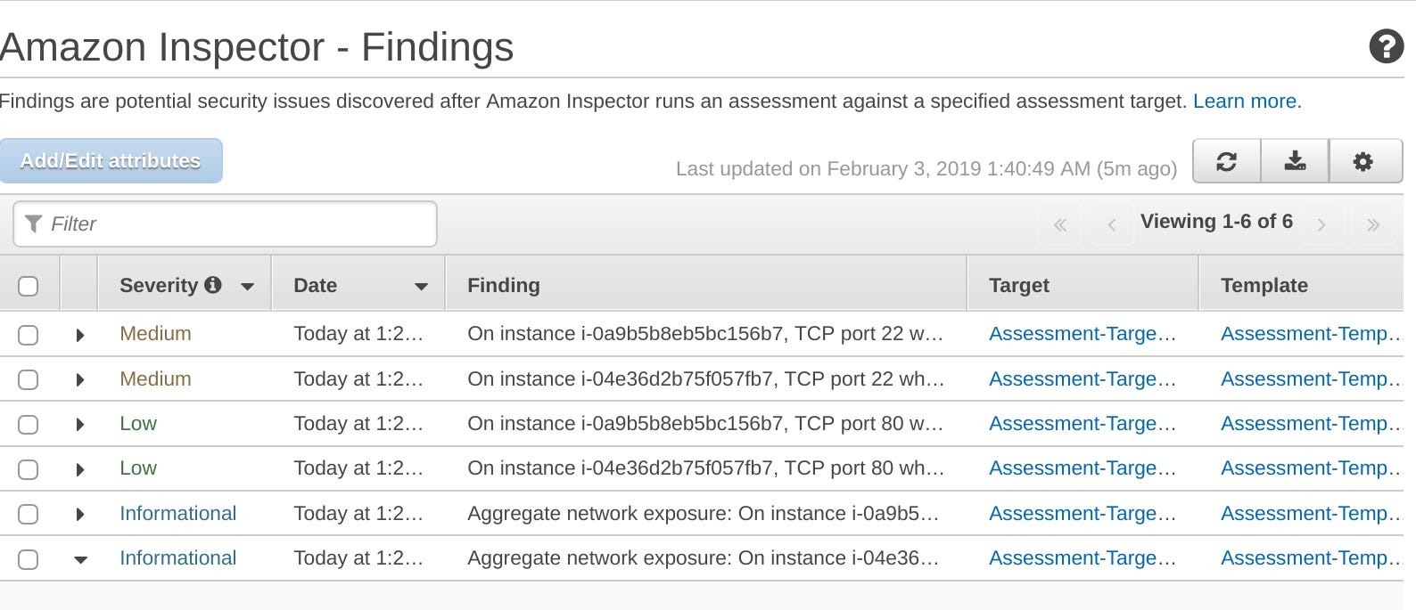Collapse the expanded Informational finding
Image resolution: width=1416 pixels, height=610 pixels.
point(81,559)
